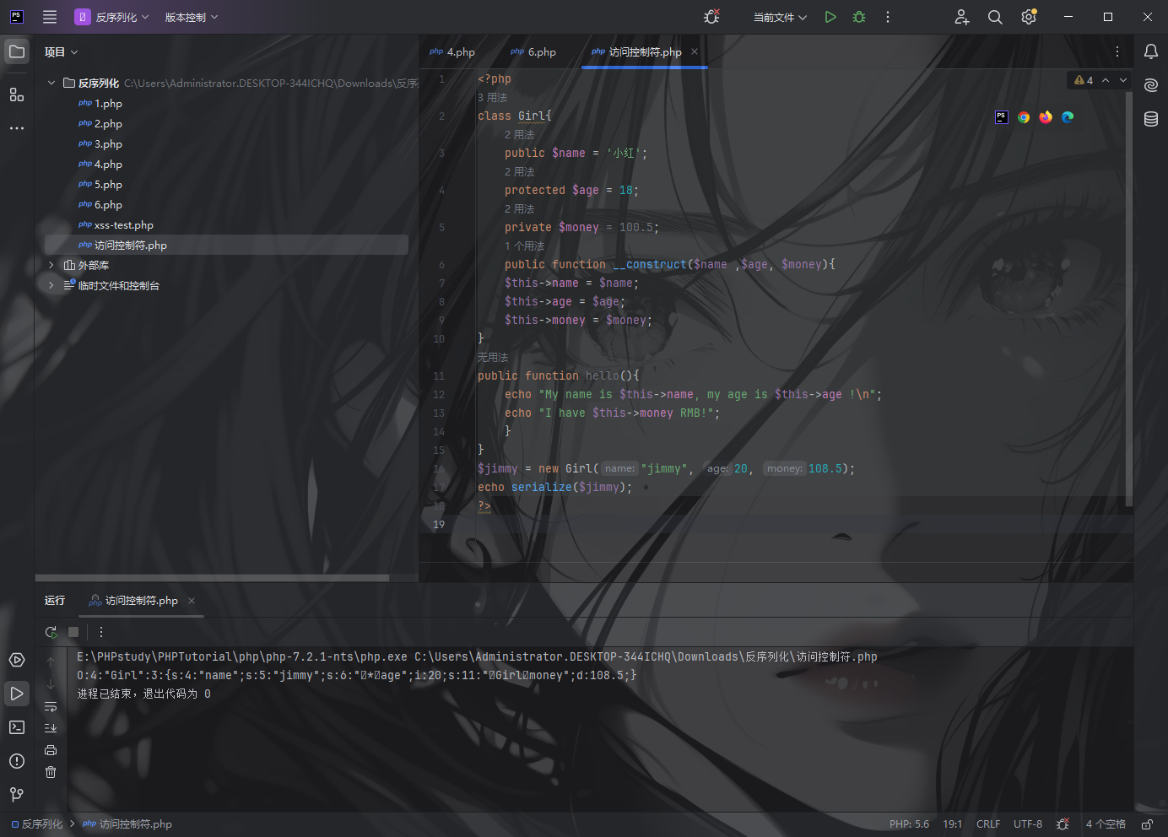Toggle soft-wrap in console output
This screenshot has width=1168, height=837.
(51, 707)
